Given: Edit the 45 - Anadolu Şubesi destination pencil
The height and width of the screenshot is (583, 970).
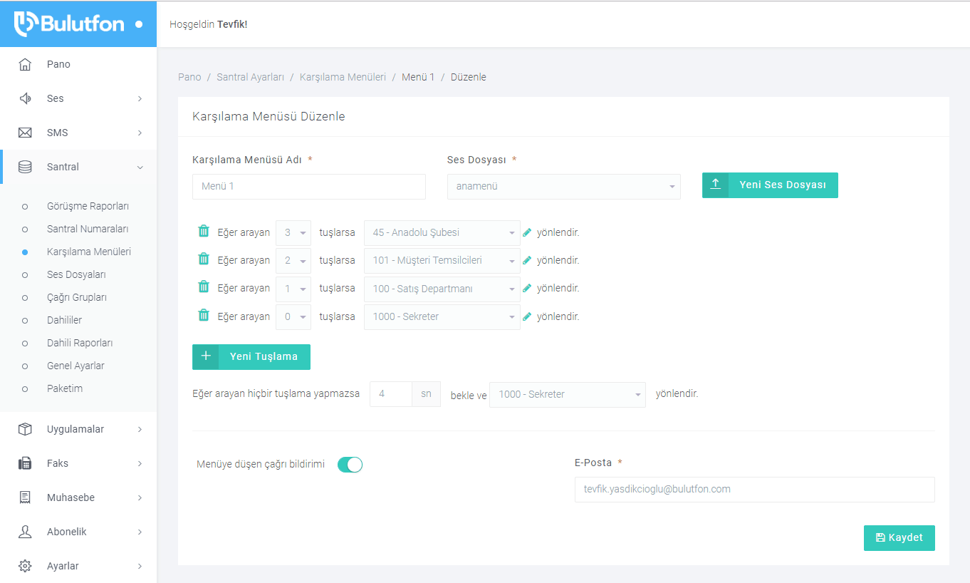Looking at the screenshot, I should (x=527, y=232).
